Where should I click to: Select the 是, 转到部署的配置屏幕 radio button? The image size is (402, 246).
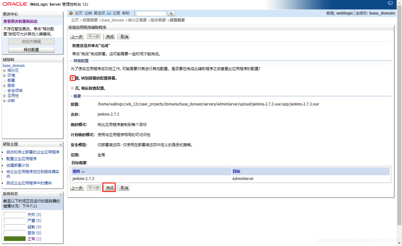click(x=72, y=78)
